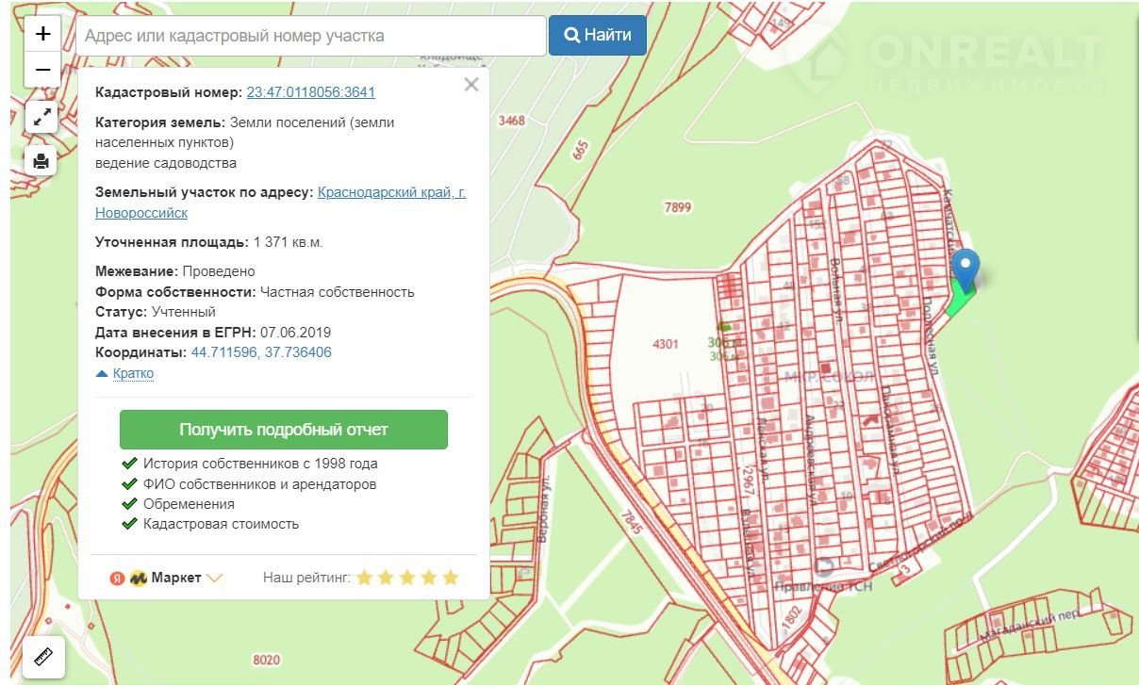
Task: Click the Yandex logo icon
Action: 118,578
